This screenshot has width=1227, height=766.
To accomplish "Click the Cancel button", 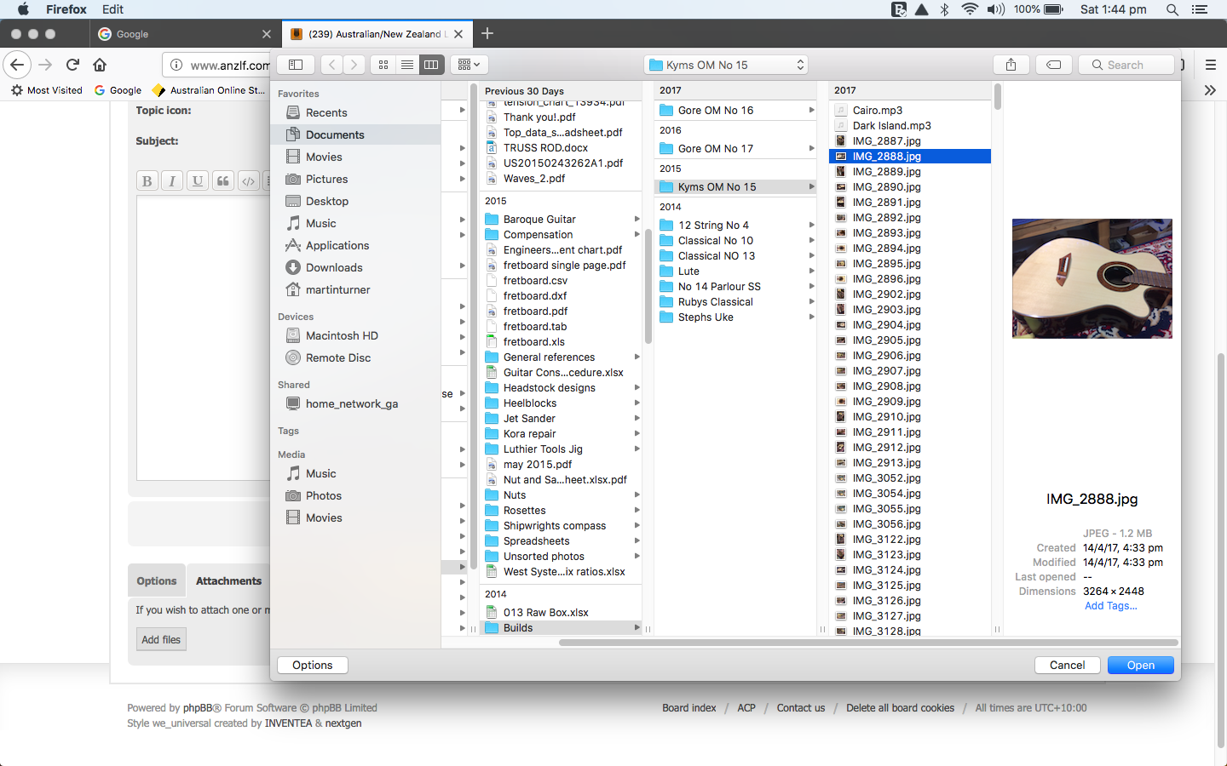I will tap(1067, 665).
